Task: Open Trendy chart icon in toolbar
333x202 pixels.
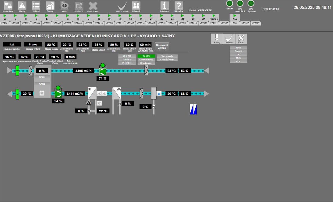Action: pyautogui.click(x=50, y=5)
